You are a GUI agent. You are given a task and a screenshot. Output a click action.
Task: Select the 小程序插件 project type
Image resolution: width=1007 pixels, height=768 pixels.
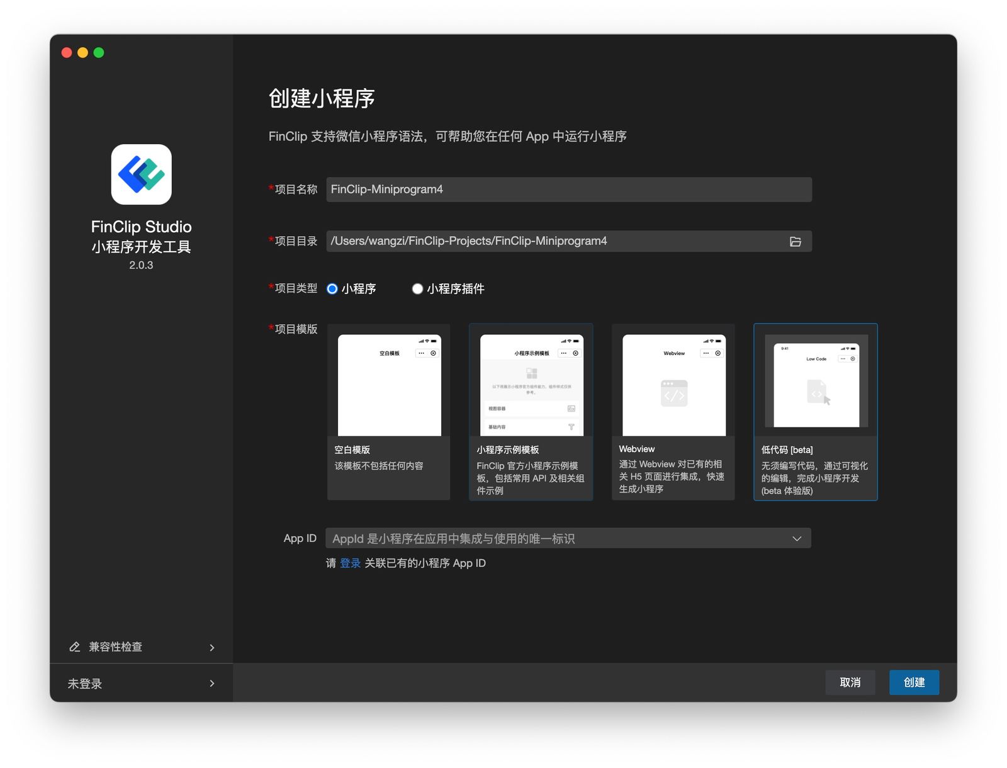[417, 289]
